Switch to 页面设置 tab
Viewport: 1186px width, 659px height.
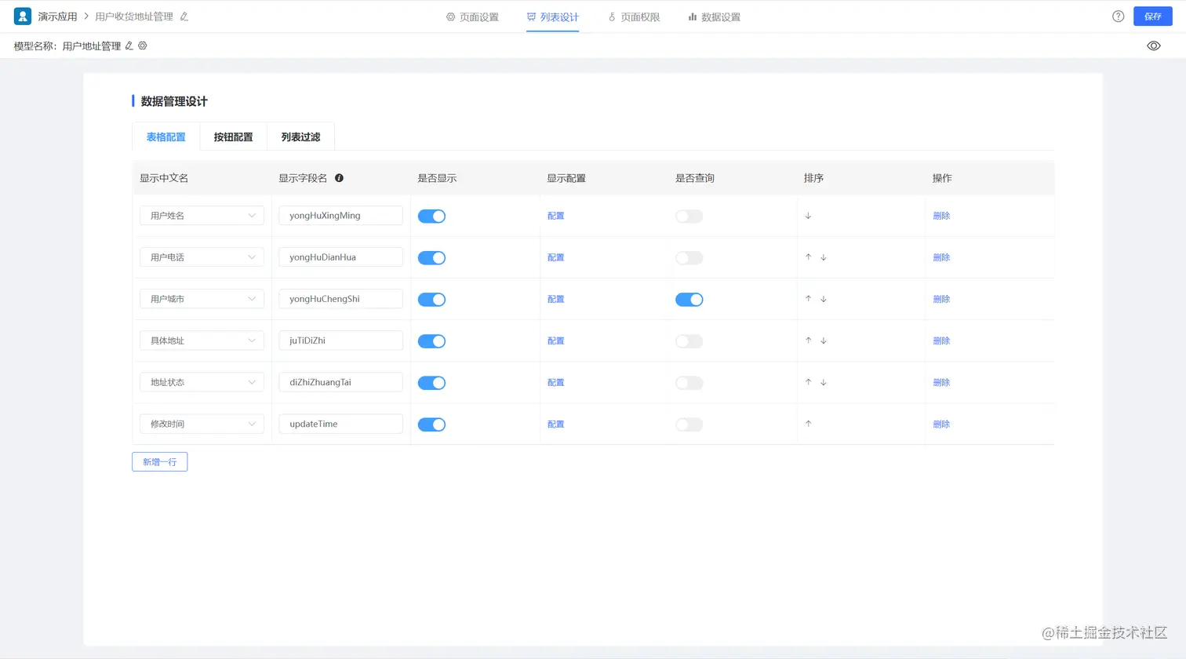(472, 16)
